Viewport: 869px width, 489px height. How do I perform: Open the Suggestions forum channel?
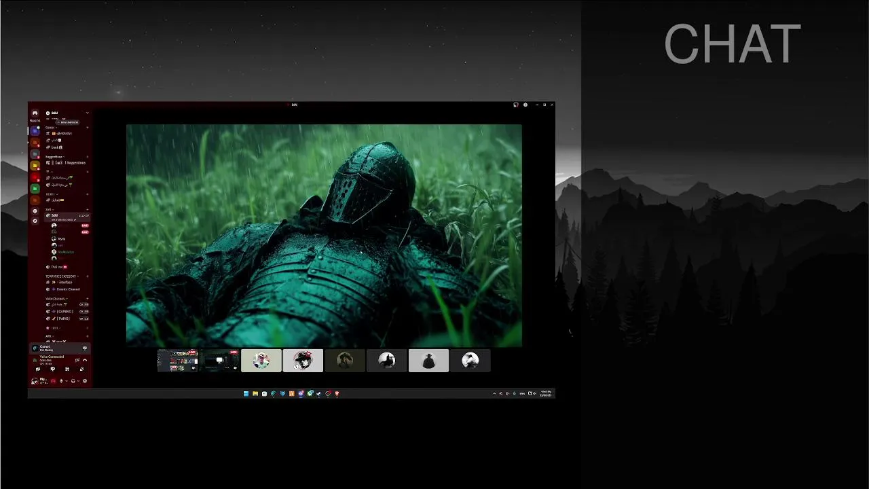[66, 163]
